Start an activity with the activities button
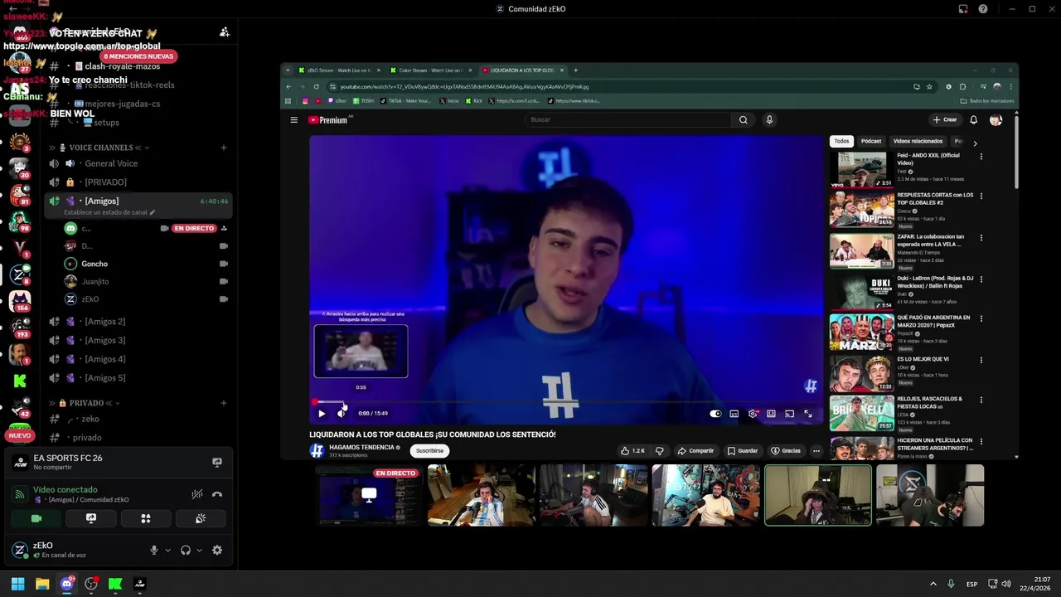This screenshot has width=1061, height=597. 146,518
